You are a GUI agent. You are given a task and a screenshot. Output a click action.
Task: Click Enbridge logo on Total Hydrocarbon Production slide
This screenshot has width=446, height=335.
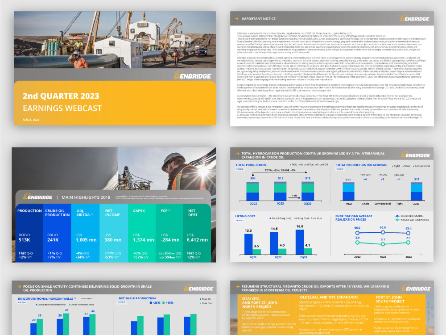pyautogui.click(x=416, y=155)
